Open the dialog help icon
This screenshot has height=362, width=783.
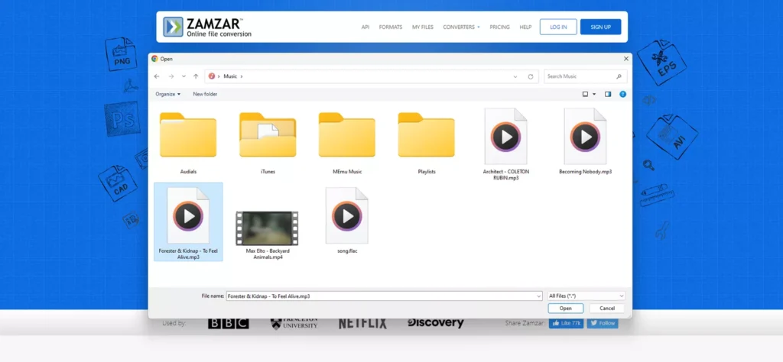[x=622, y=94]
